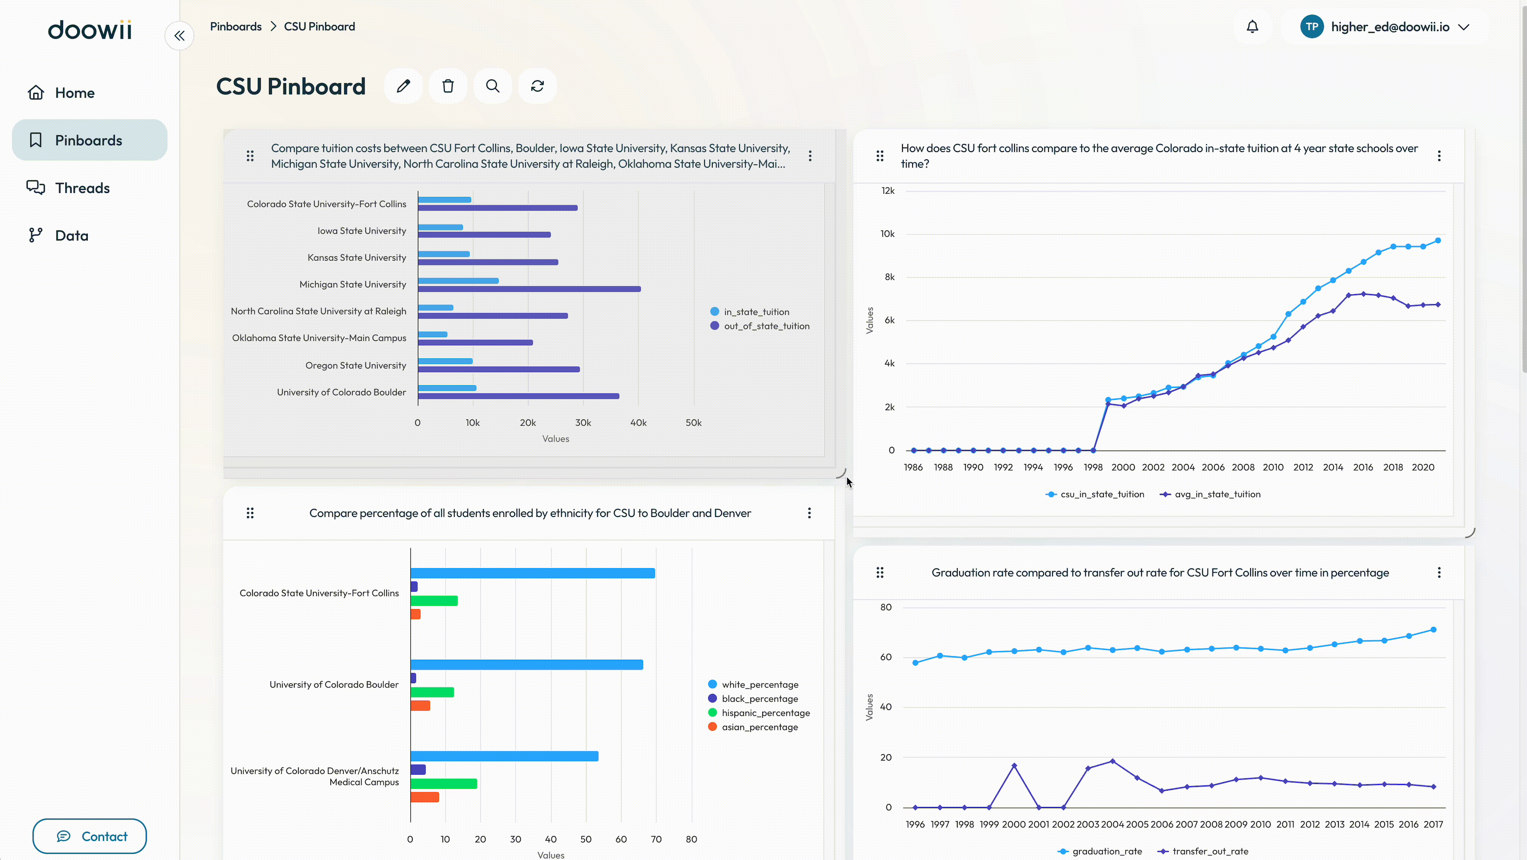This screenshot has width=1527, height=860.
Task: Click the pencil edit pinboard icon
Action: pos(403,87)
